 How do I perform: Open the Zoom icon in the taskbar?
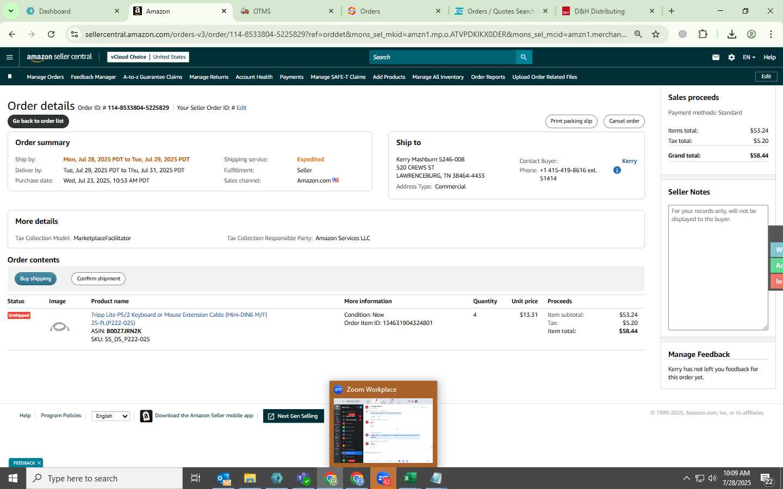coord(383,478)
